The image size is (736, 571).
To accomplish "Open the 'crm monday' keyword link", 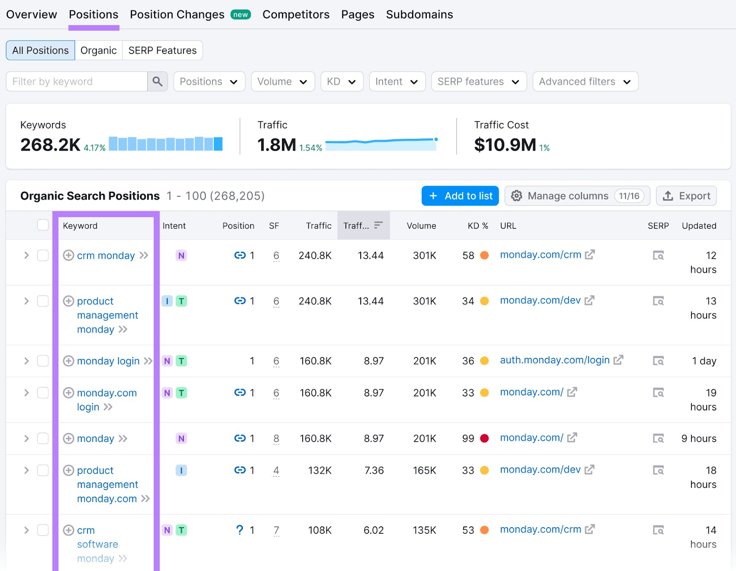I will tap(106, 255).
